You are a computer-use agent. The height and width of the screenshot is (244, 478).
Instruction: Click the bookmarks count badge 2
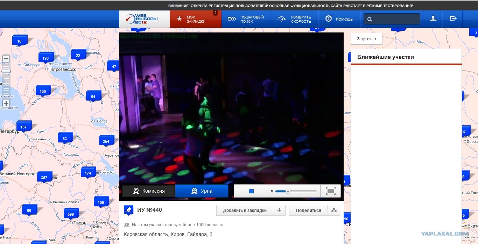coord(215,13)
